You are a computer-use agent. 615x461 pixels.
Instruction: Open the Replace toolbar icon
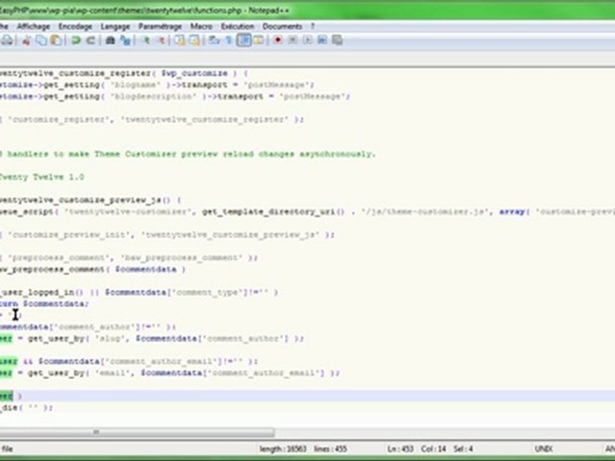[x=125, y=40]
